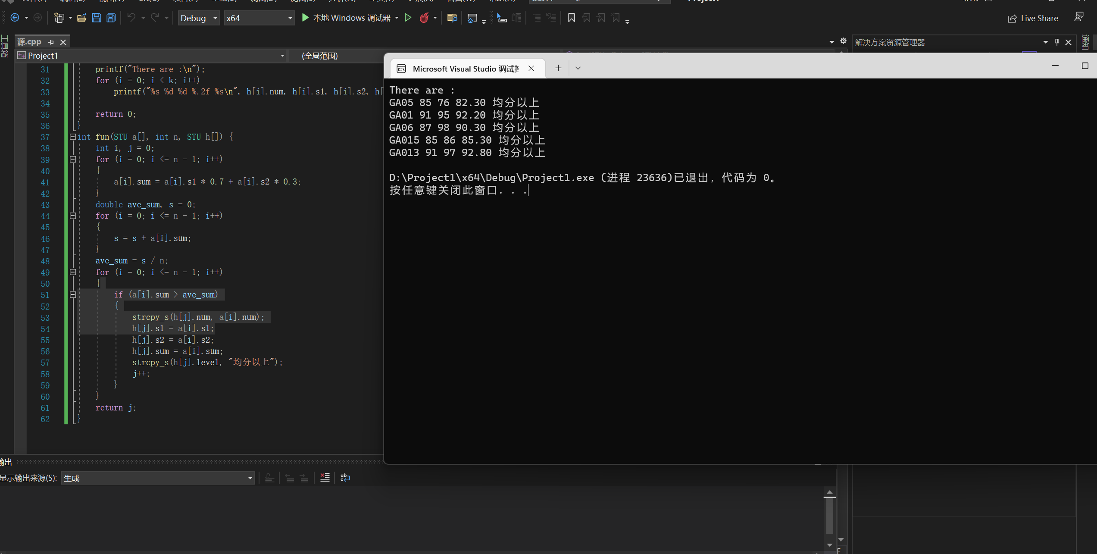Viewport: 1097px width, 554px height.
Task: Toggle pin on the 源.cpp tab
Action: 51,42
